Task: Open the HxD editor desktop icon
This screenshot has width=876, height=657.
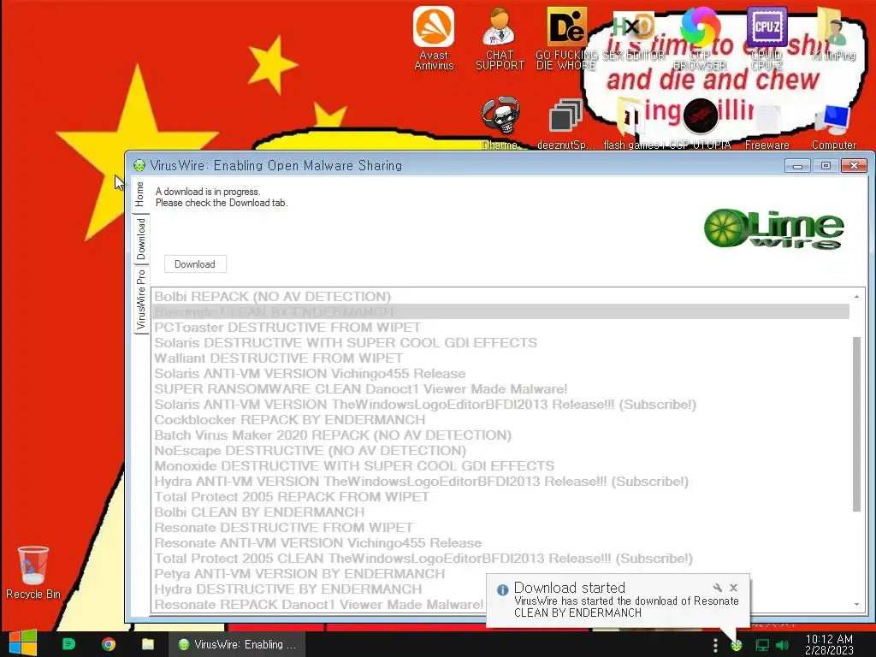Action: (x=634, y=37)
